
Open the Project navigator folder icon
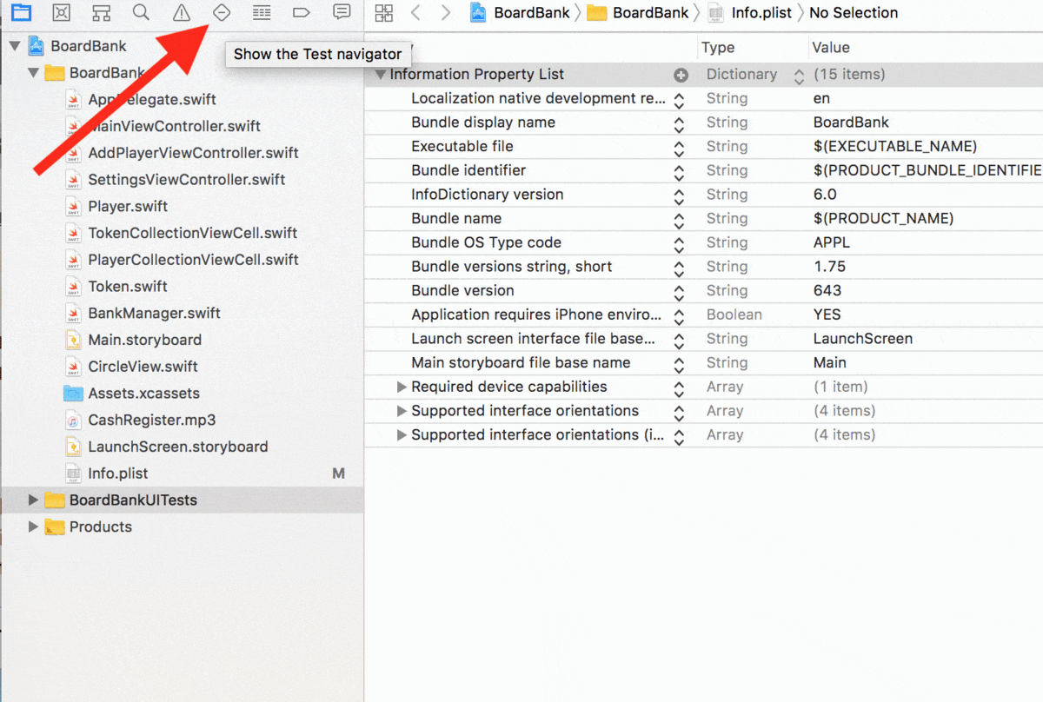(x=21, y=12)
